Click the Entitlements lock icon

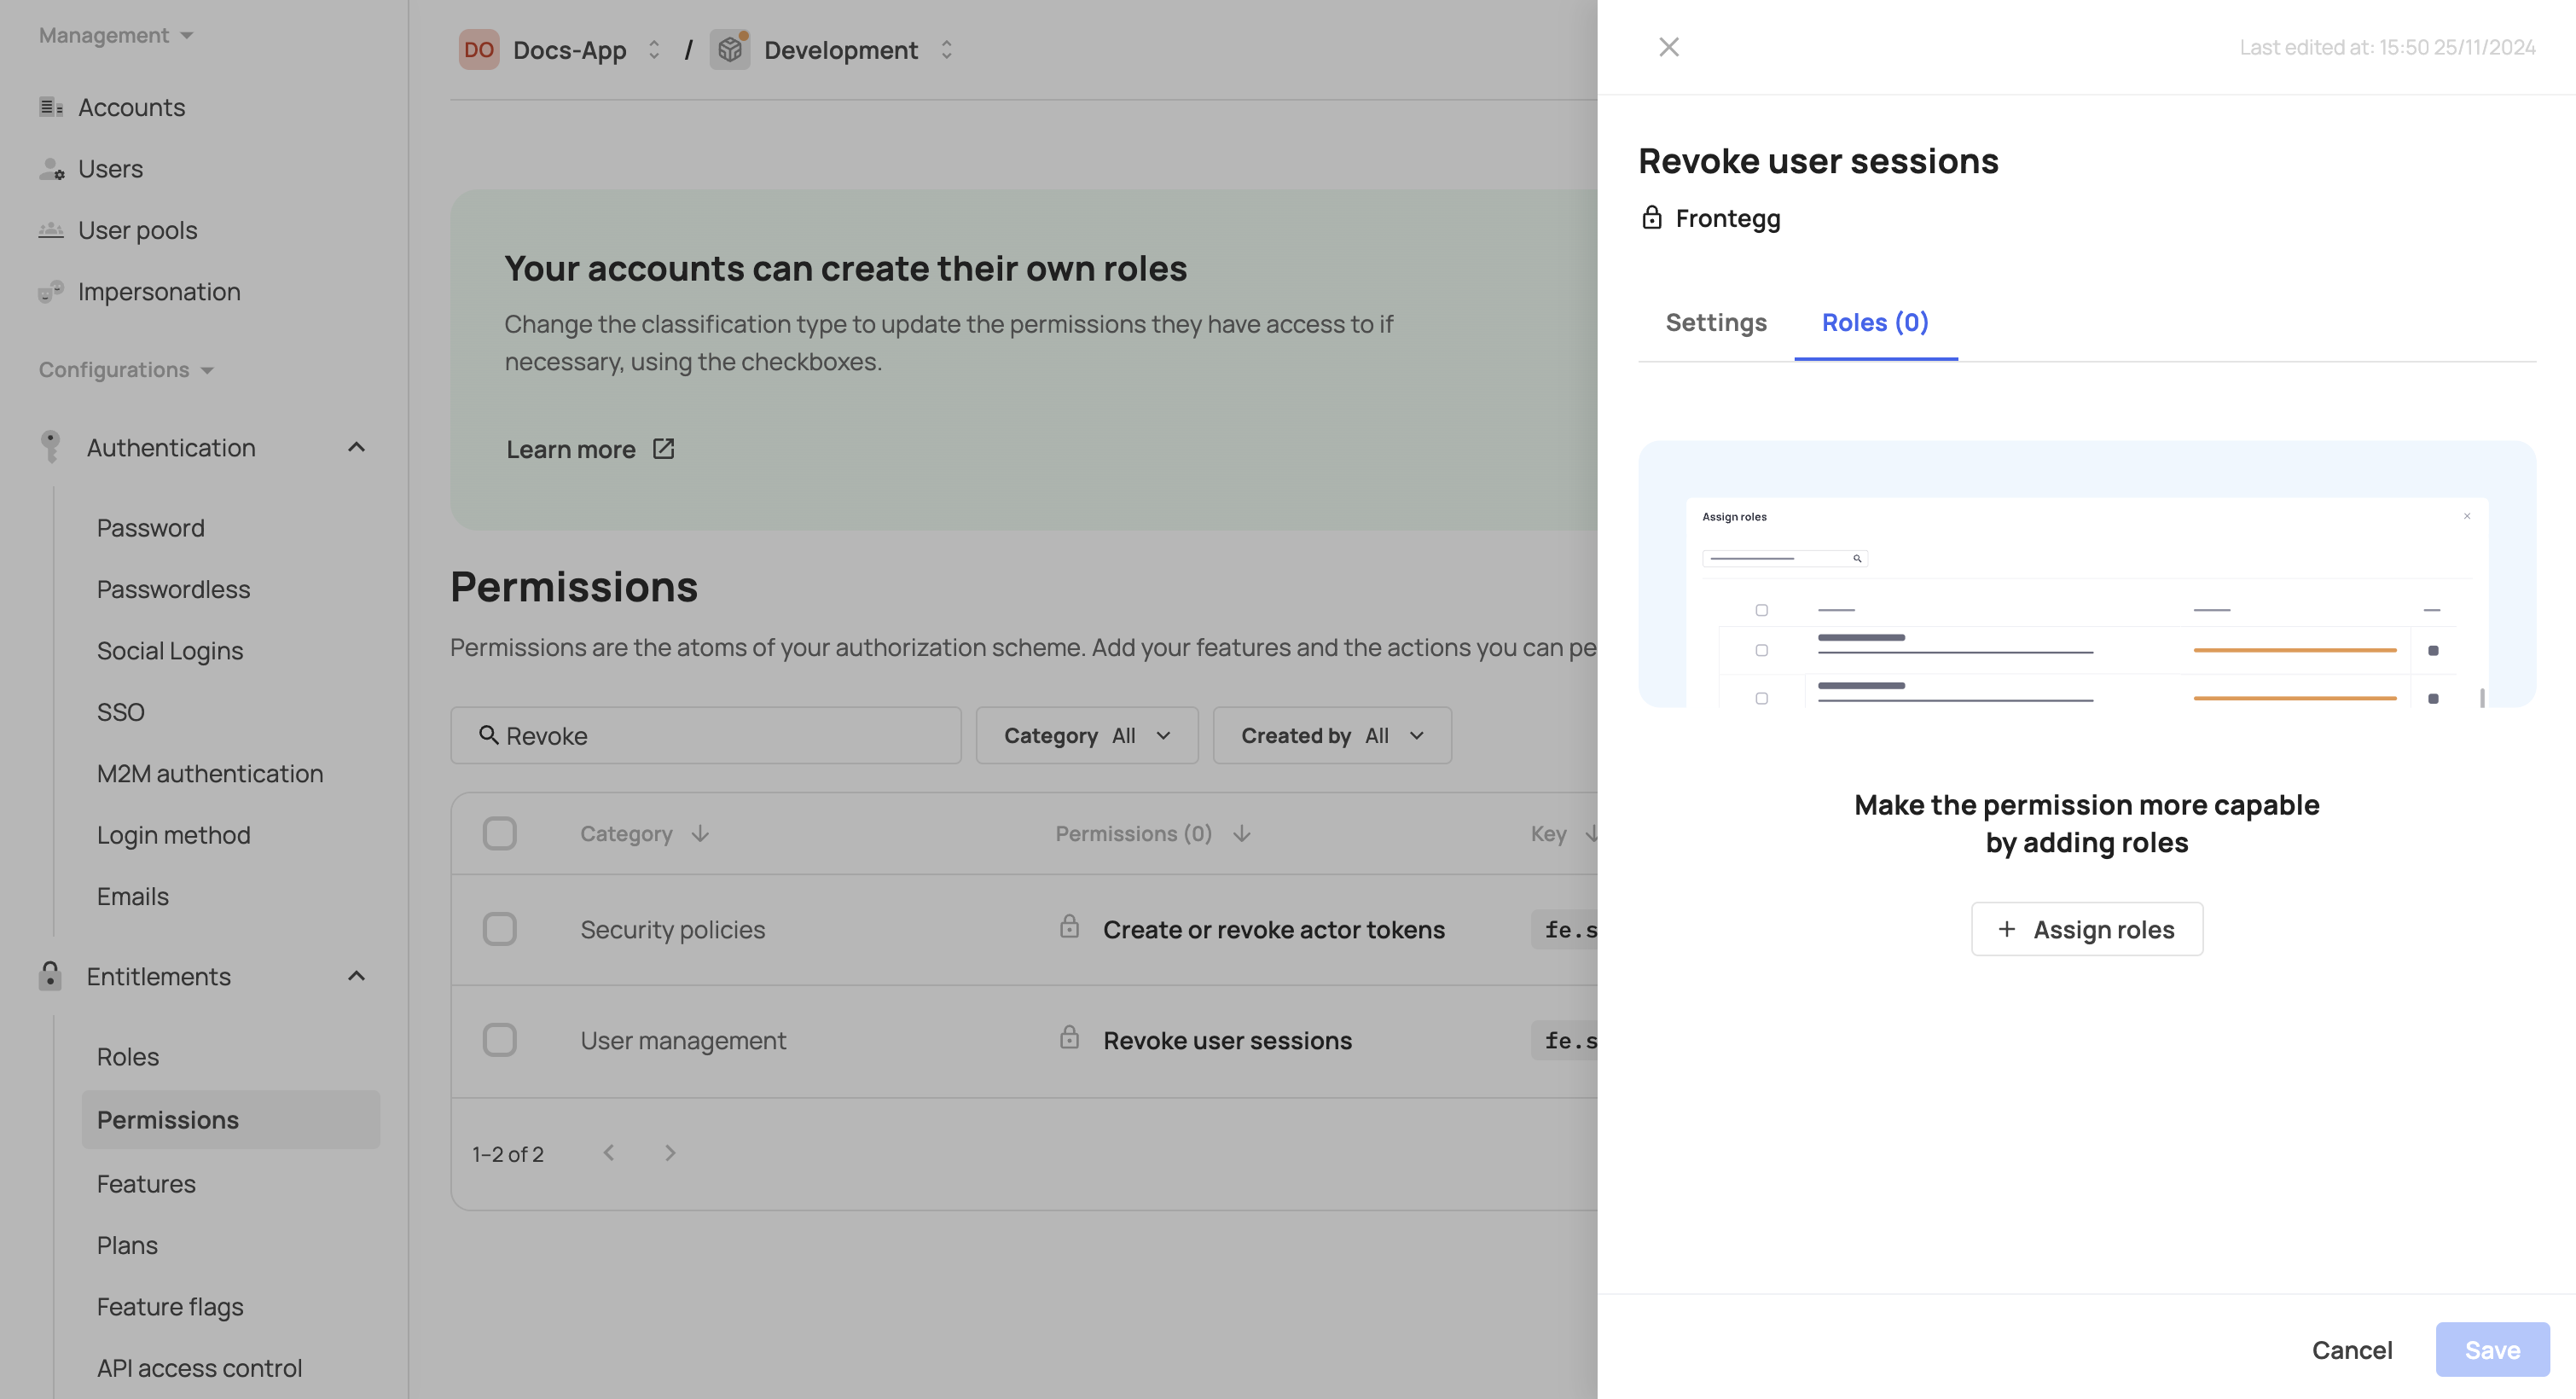(x=50, y=976)
